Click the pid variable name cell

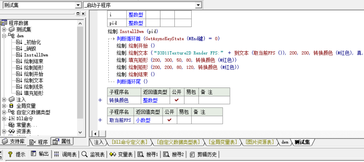[117, 23]
